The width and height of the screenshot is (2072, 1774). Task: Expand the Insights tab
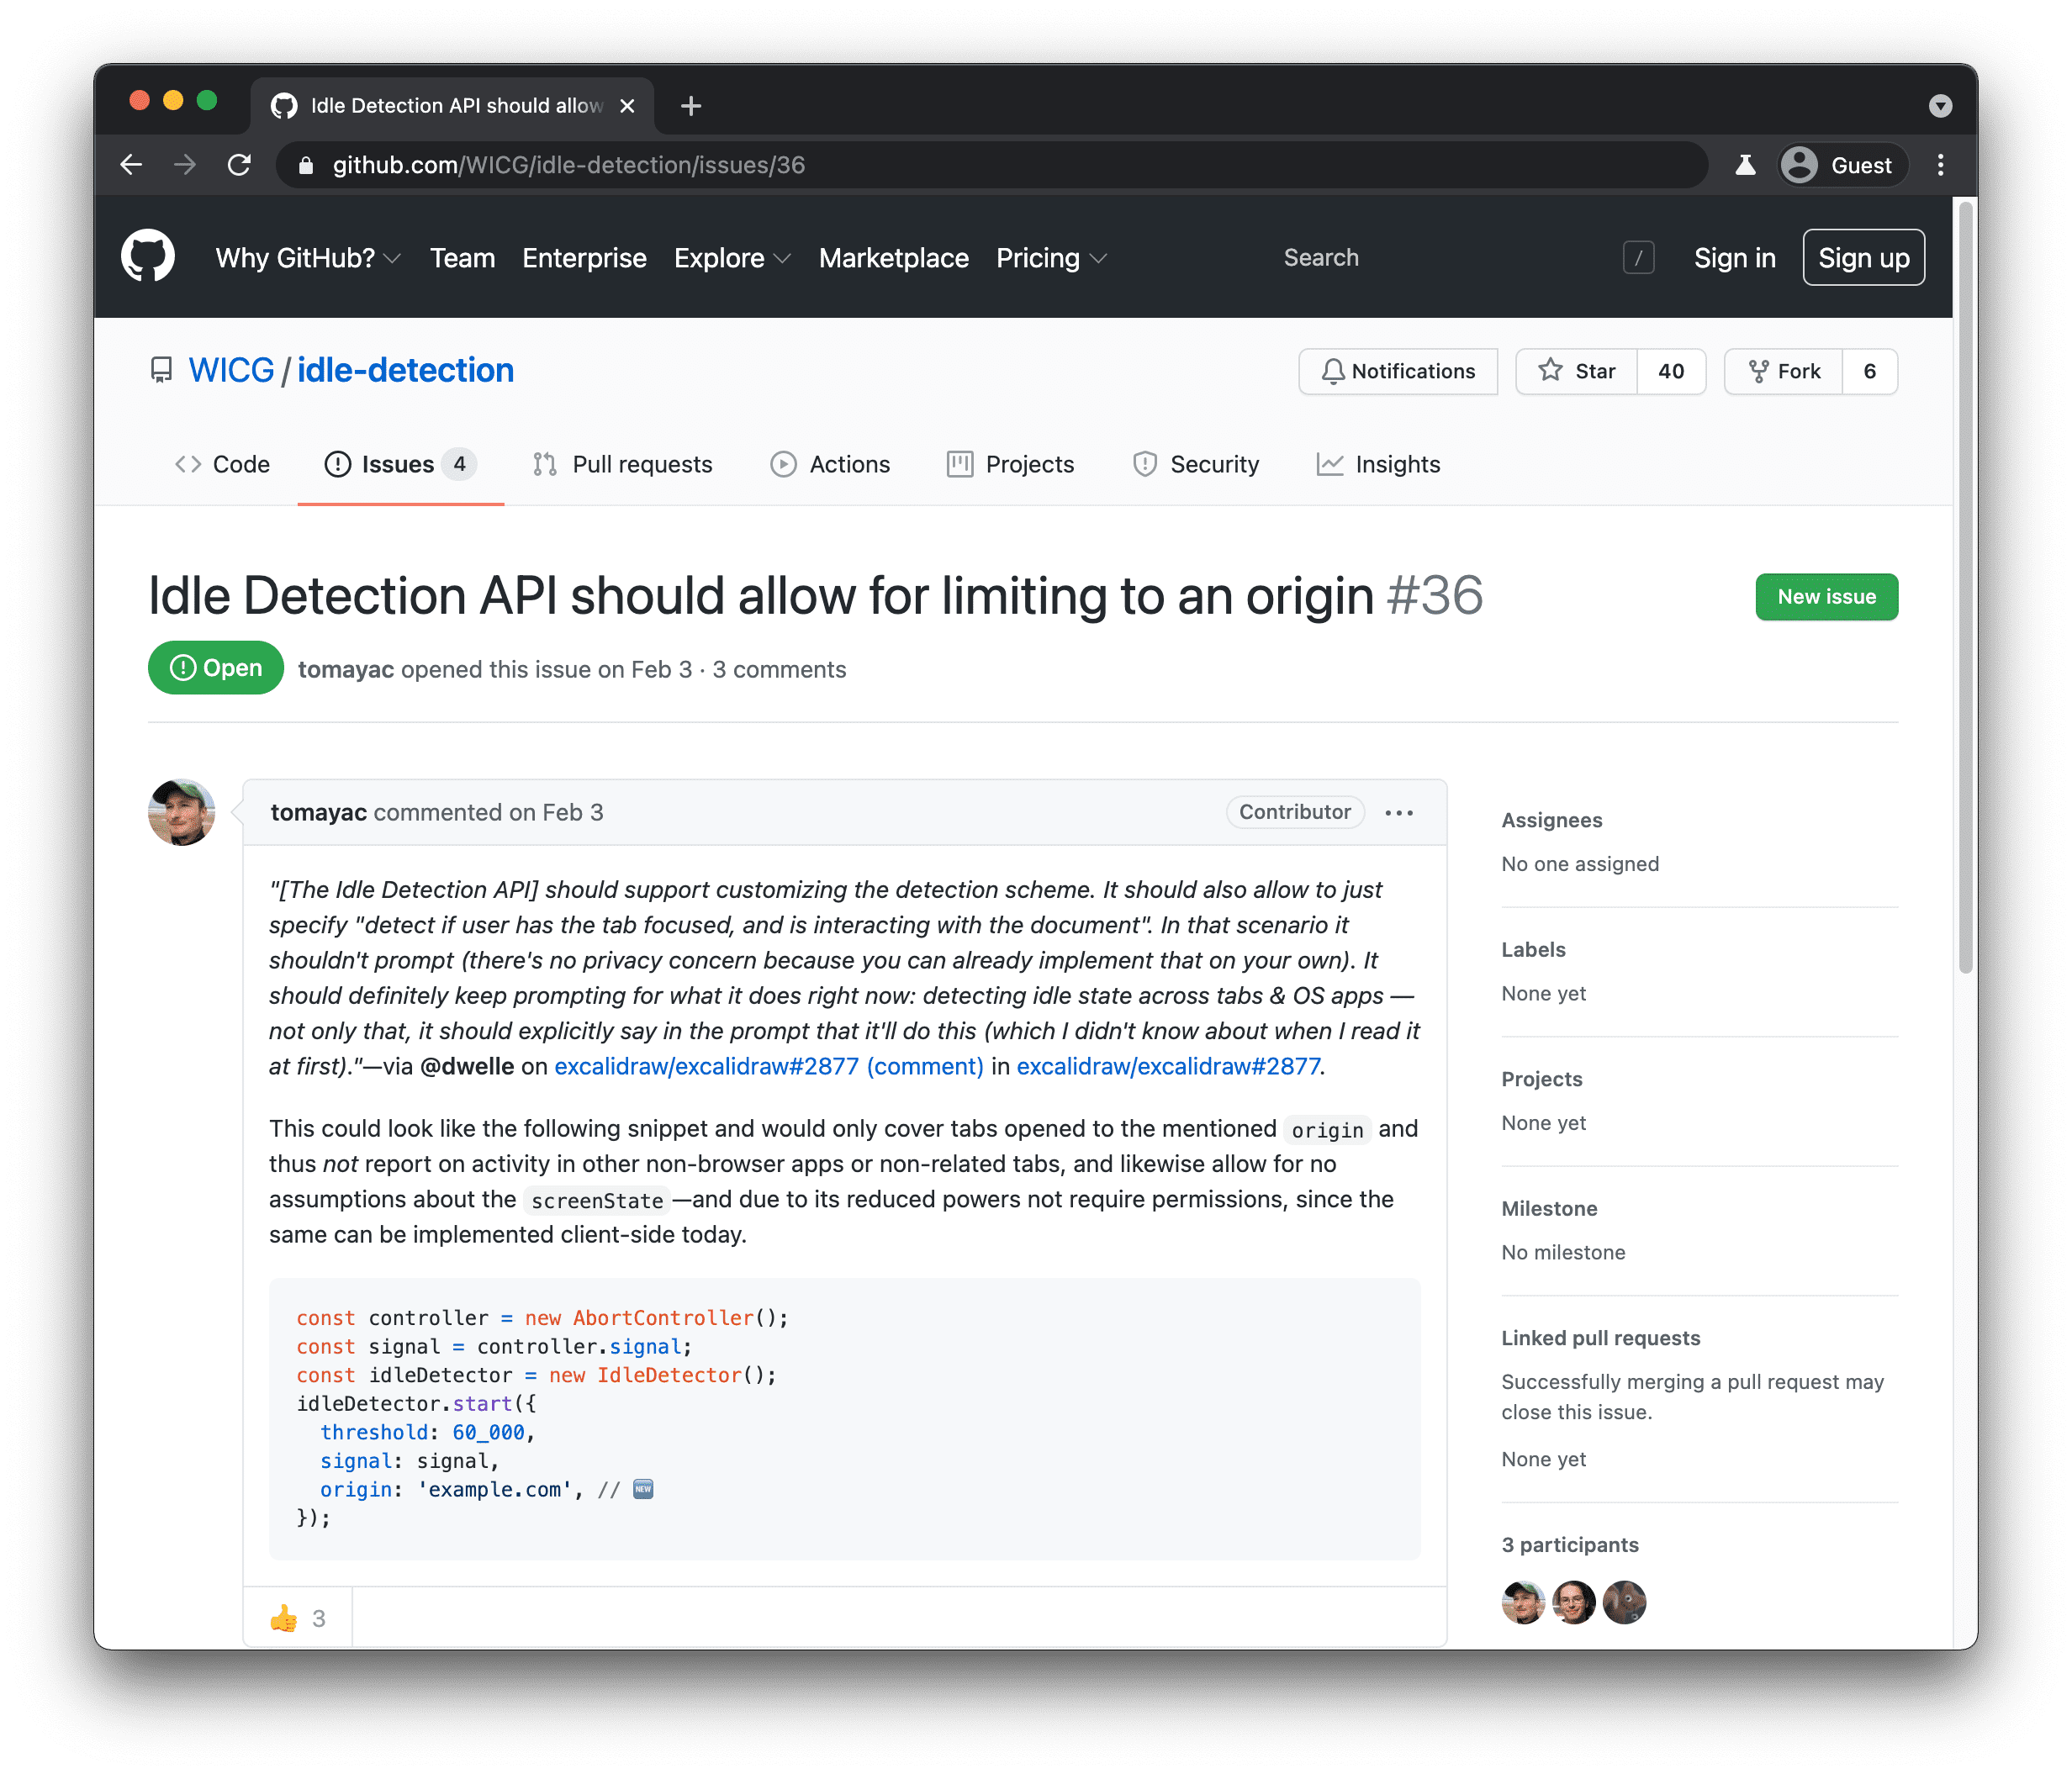coord(1398,465)
